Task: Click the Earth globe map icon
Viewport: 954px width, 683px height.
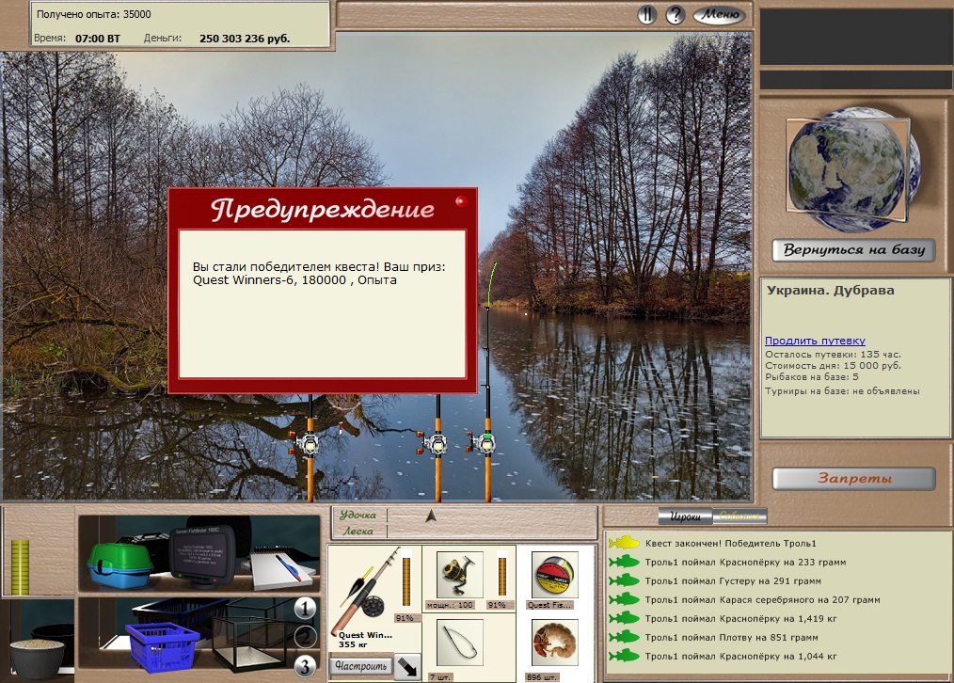Action: [853, 168]
